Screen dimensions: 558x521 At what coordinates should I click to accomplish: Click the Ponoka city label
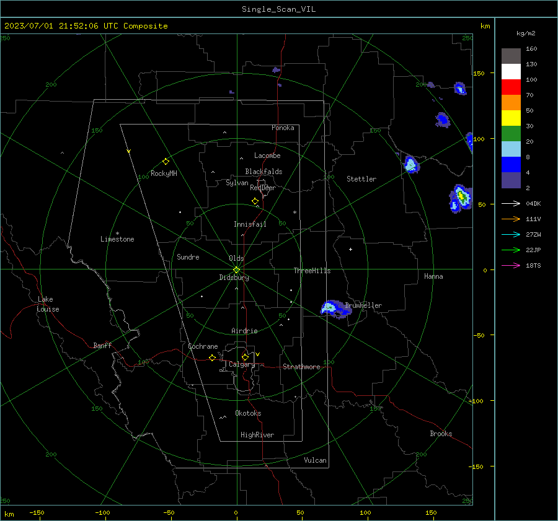tap(283, 128)
